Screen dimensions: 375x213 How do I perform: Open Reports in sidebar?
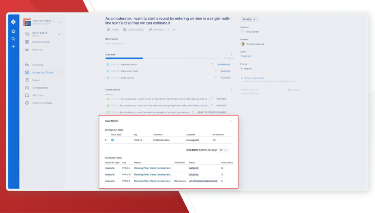click(x=37, y=49)
